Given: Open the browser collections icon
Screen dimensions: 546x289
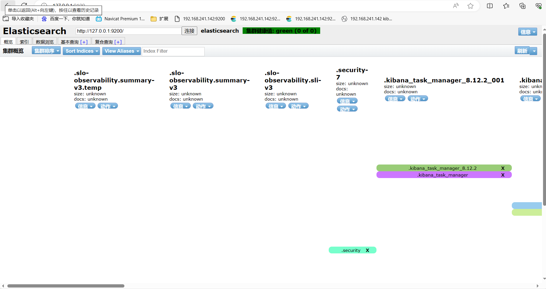Looking at the screenshot, I should tap(522, 6).
